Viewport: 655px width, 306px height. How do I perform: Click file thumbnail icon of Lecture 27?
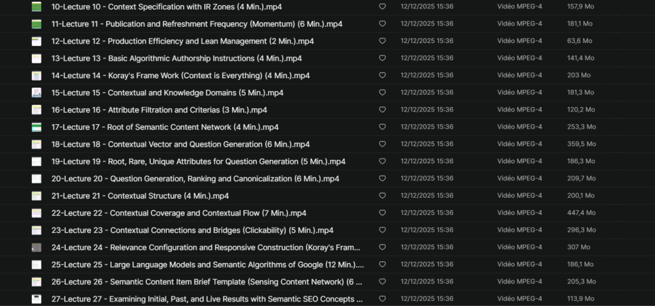(x=36, y=299)
